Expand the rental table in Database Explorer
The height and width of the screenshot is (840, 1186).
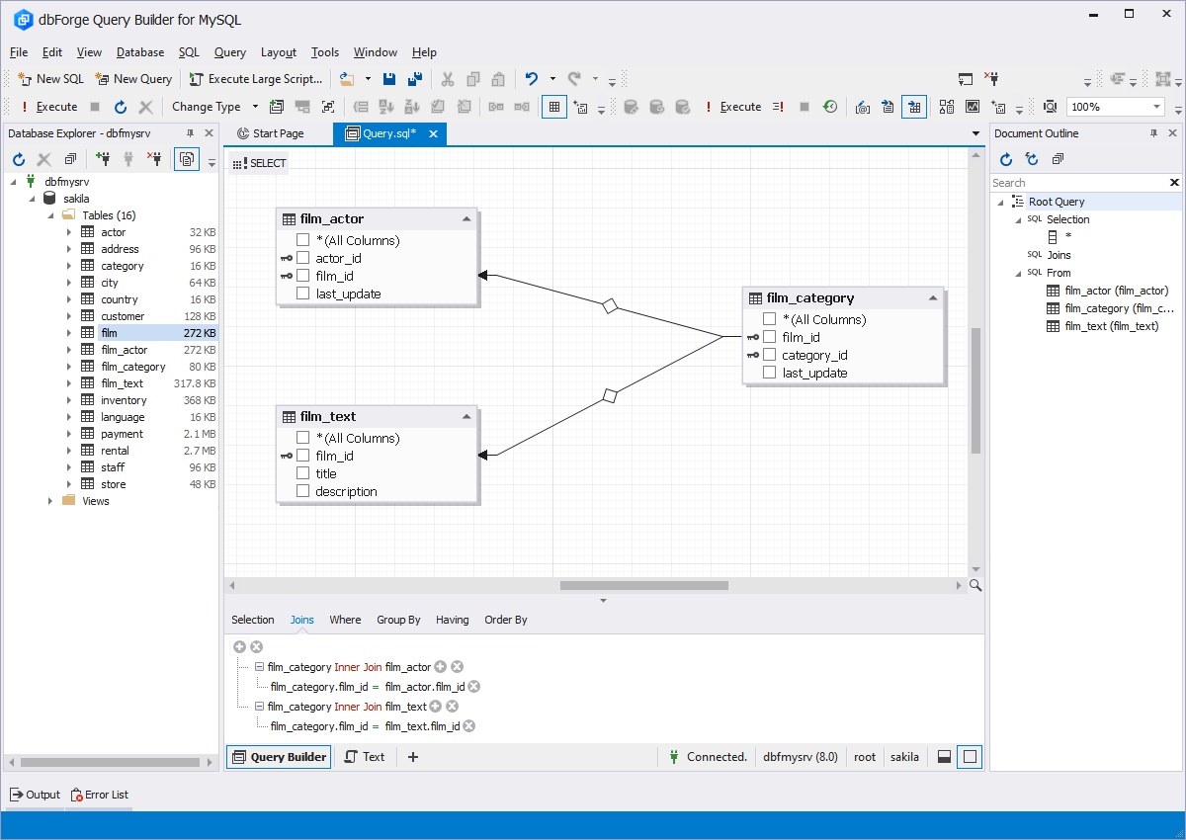[x=66, y=450]
